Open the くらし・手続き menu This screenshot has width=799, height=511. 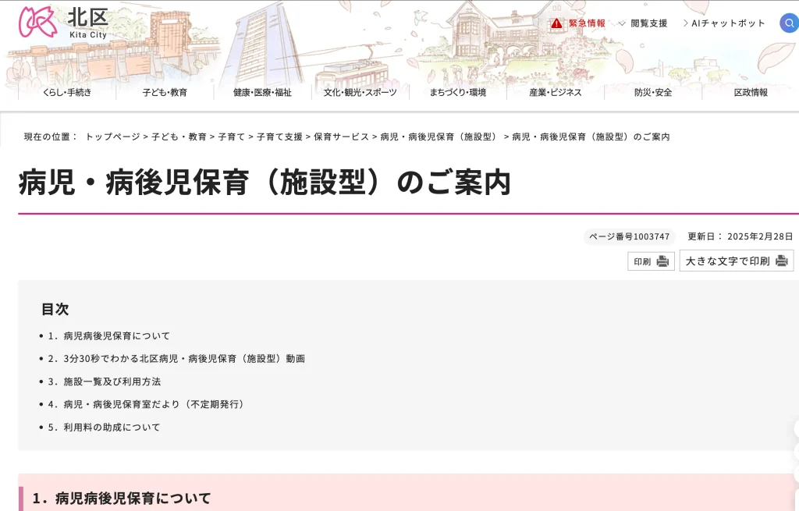67,92
